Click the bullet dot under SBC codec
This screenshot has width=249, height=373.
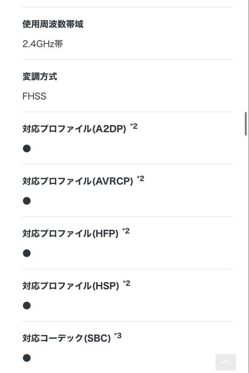point(27,358)
